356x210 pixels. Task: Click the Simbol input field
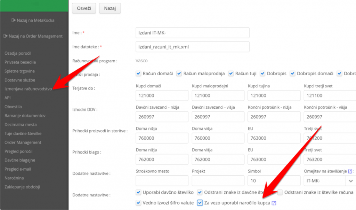pyautogui.click(x=274, y=181)
